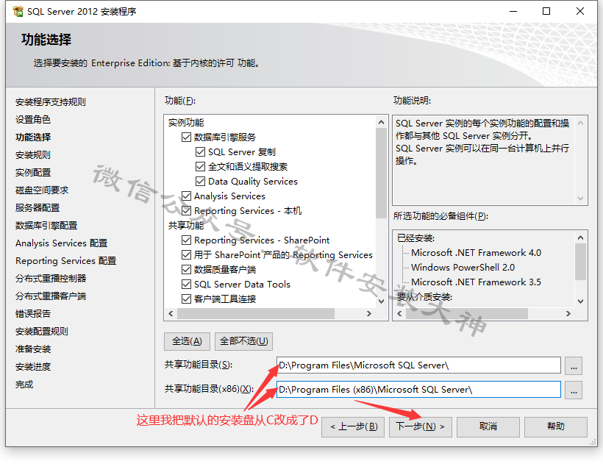603x475 pixels.
Task: Click 实例配置 step in sidebar
Action: click(33, 173)
